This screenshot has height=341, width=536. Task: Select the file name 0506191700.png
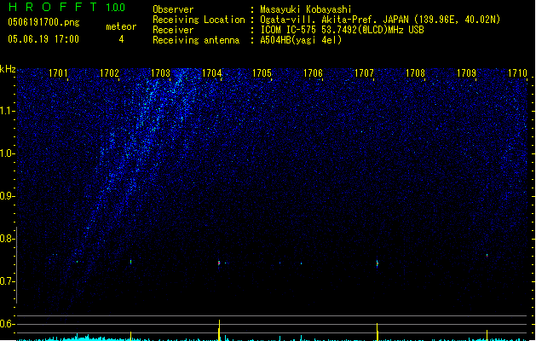tap(43, 22)
